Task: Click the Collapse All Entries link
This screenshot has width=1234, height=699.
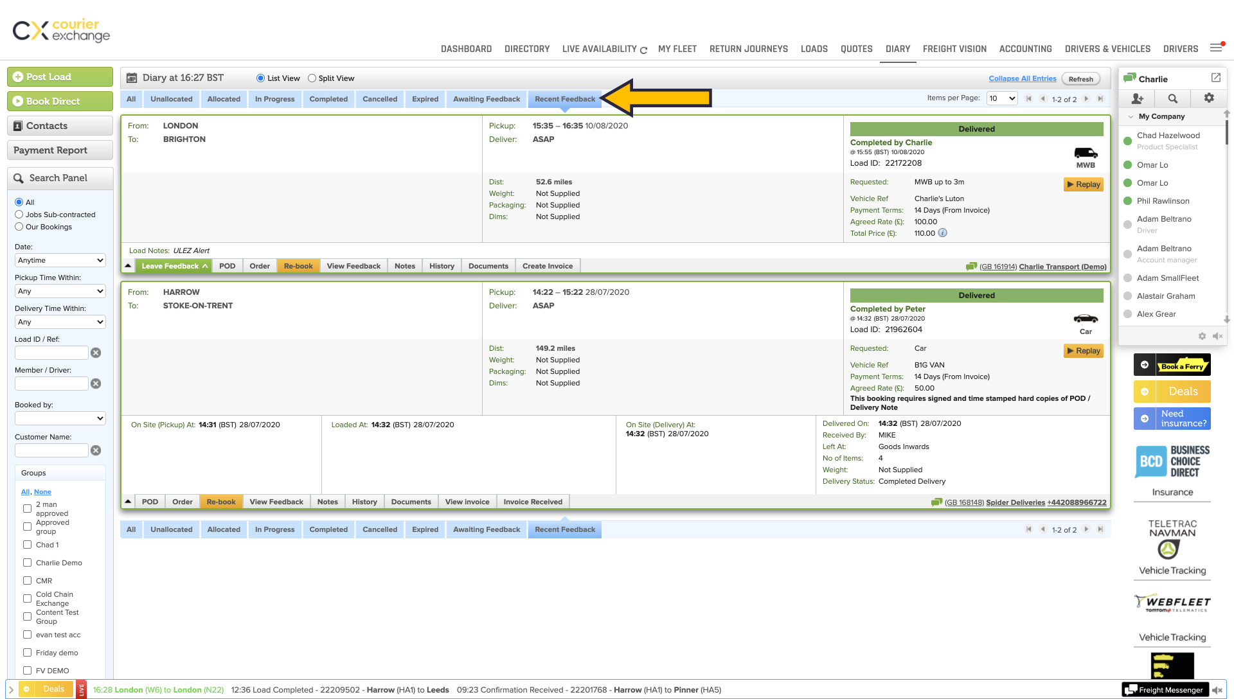Action: (x=1022, y=78)
